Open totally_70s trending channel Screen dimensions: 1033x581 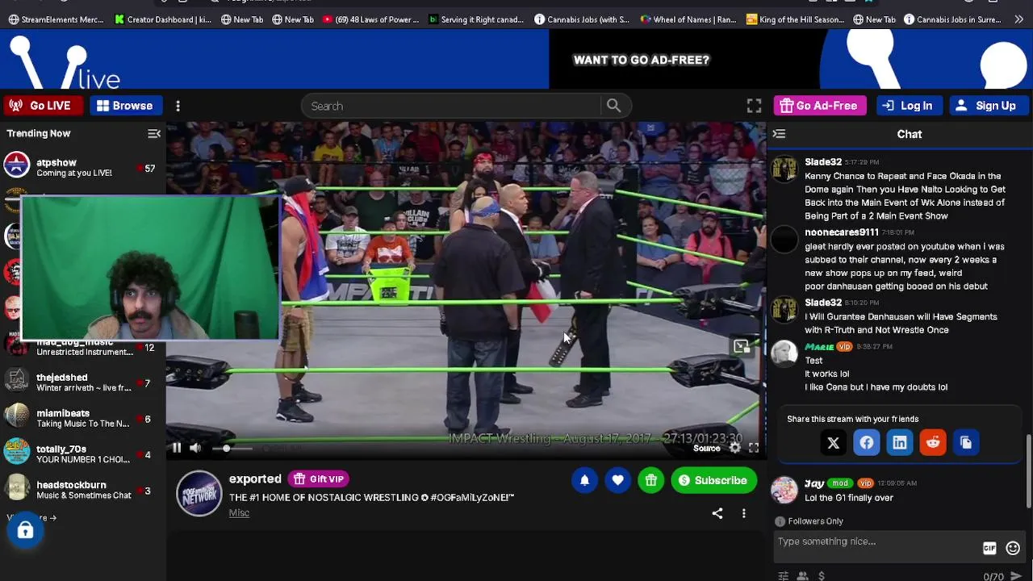pos(81,454)
